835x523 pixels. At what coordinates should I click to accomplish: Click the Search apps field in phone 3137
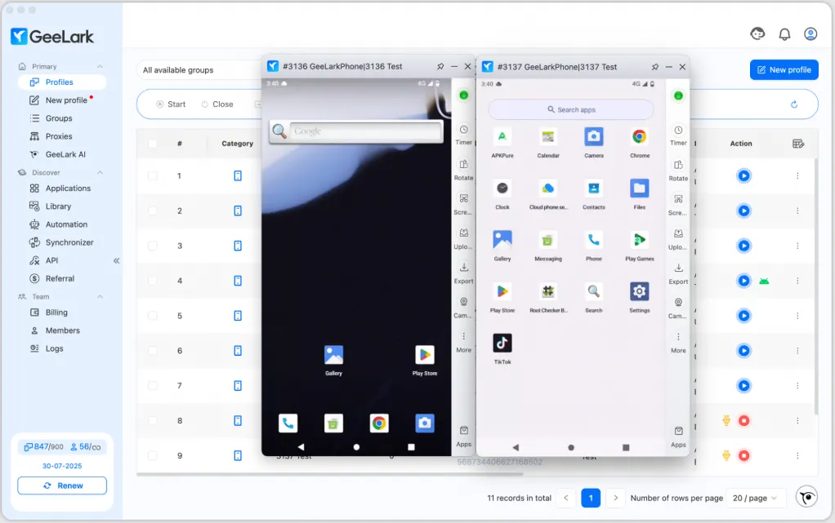coord(570,109)
